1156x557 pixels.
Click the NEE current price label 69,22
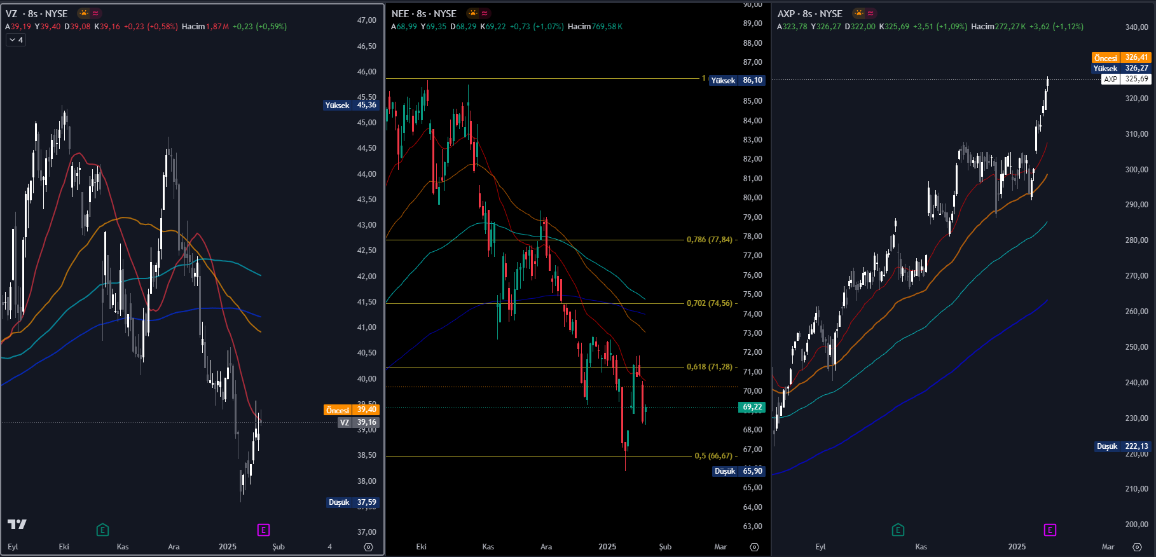[x=752, y=407]
